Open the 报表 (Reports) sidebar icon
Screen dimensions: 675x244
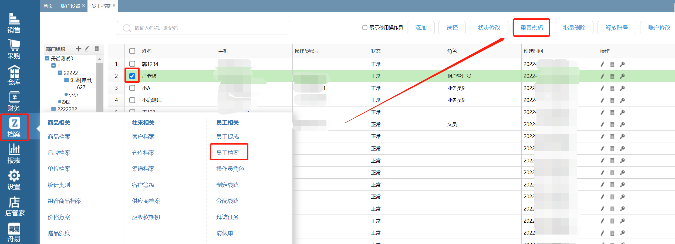point(14,153)
